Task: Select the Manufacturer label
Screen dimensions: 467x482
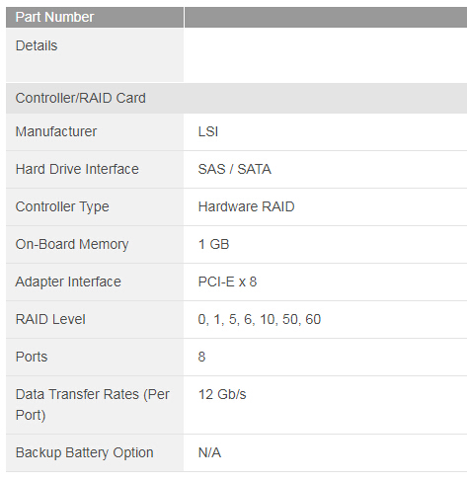Action: [56, 131]
